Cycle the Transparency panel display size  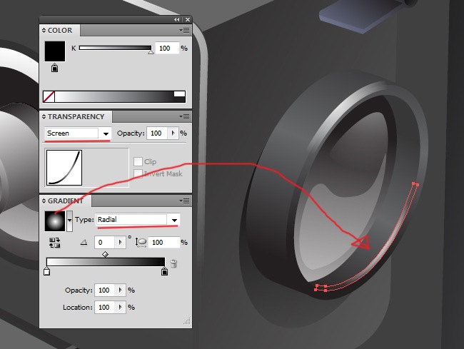44,116
